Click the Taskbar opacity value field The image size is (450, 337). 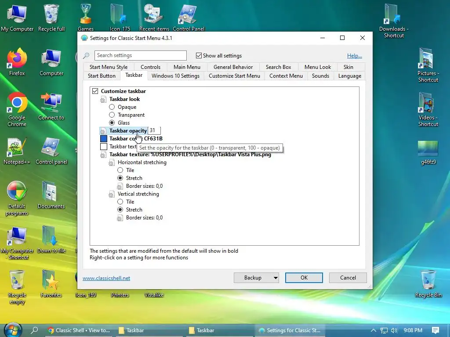[154, 131]
